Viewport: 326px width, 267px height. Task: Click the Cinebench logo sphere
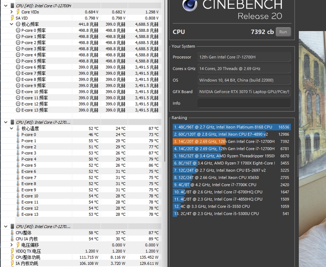[190, 5]
